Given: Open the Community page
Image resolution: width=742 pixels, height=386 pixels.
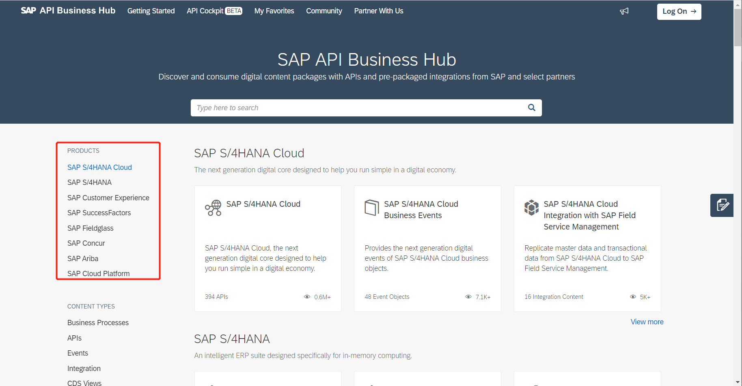Looking at the screenshot, I should point(324,11).
